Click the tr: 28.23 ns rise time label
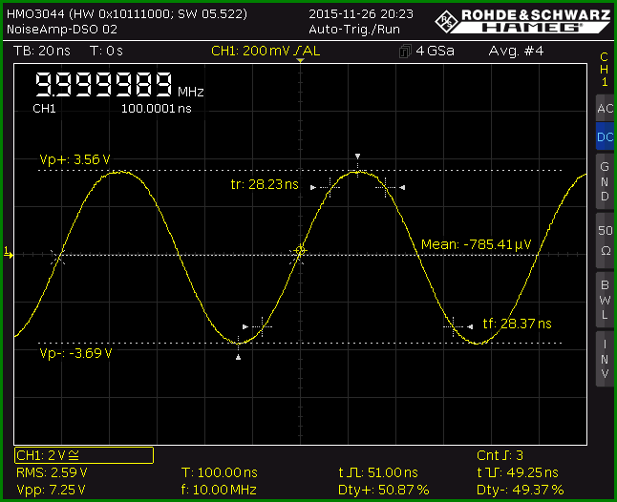Image resolution: width=617 pixels, height=502 pixels. pos(265,184)
